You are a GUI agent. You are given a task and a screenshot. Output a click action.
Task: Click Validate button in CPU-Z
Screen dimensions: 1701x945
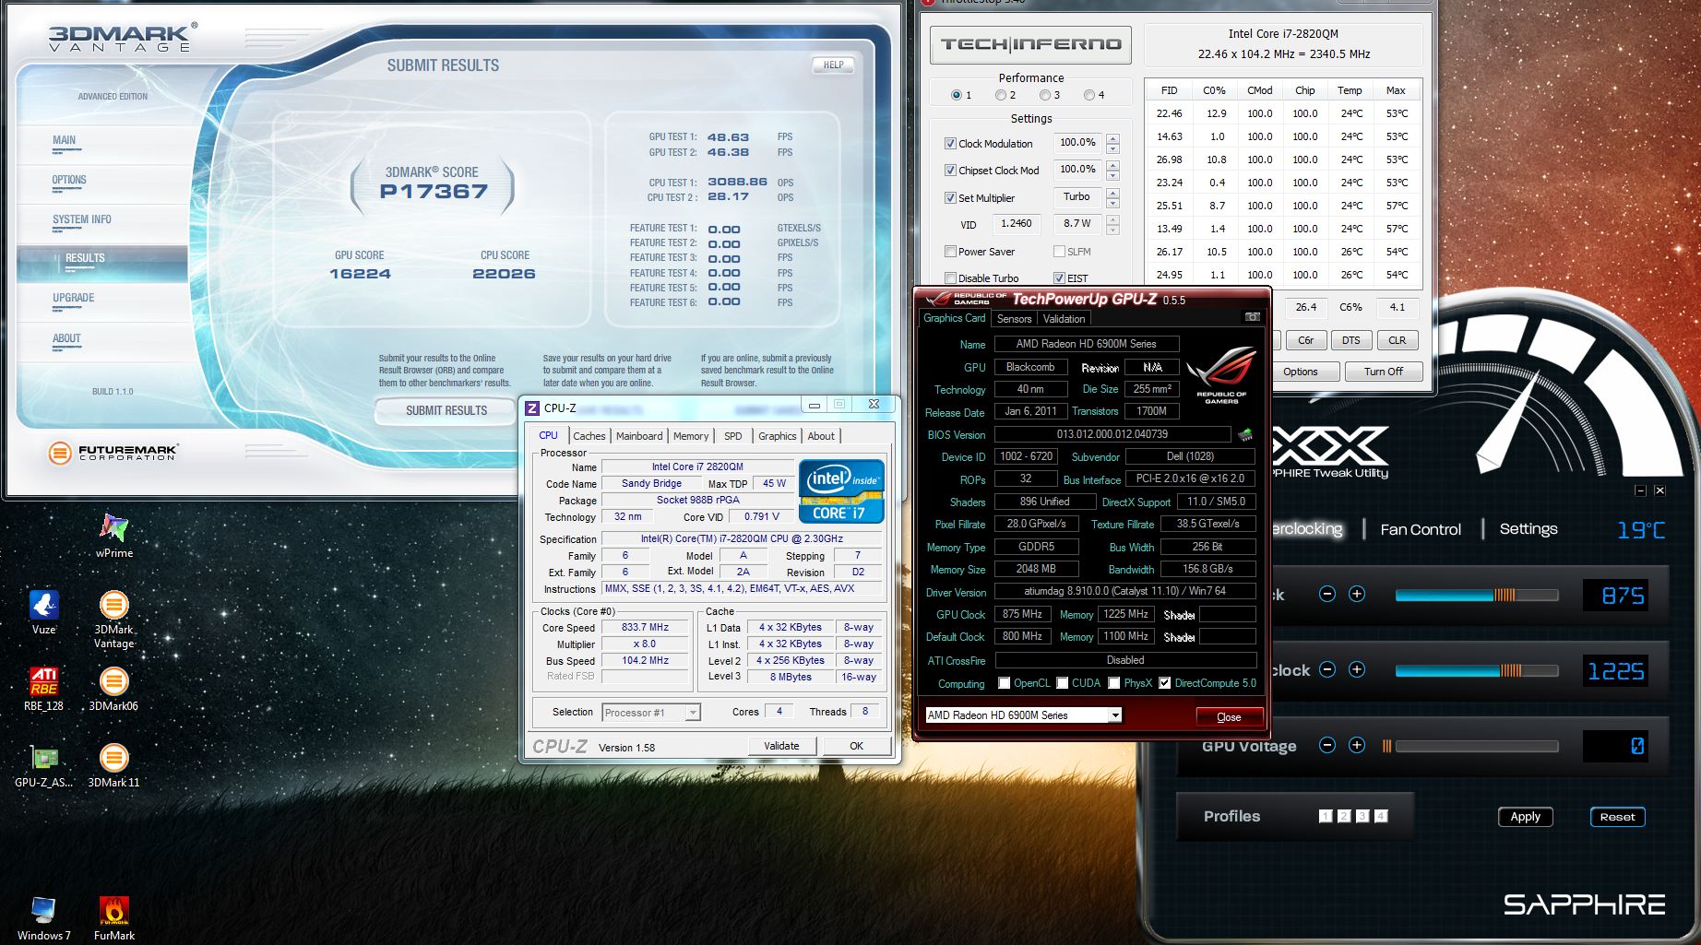[781, 746]
